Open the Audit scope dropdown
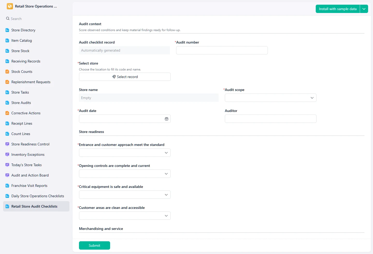Image resolution: width=373 pixels, height=254 pixels. coord(270,98)
